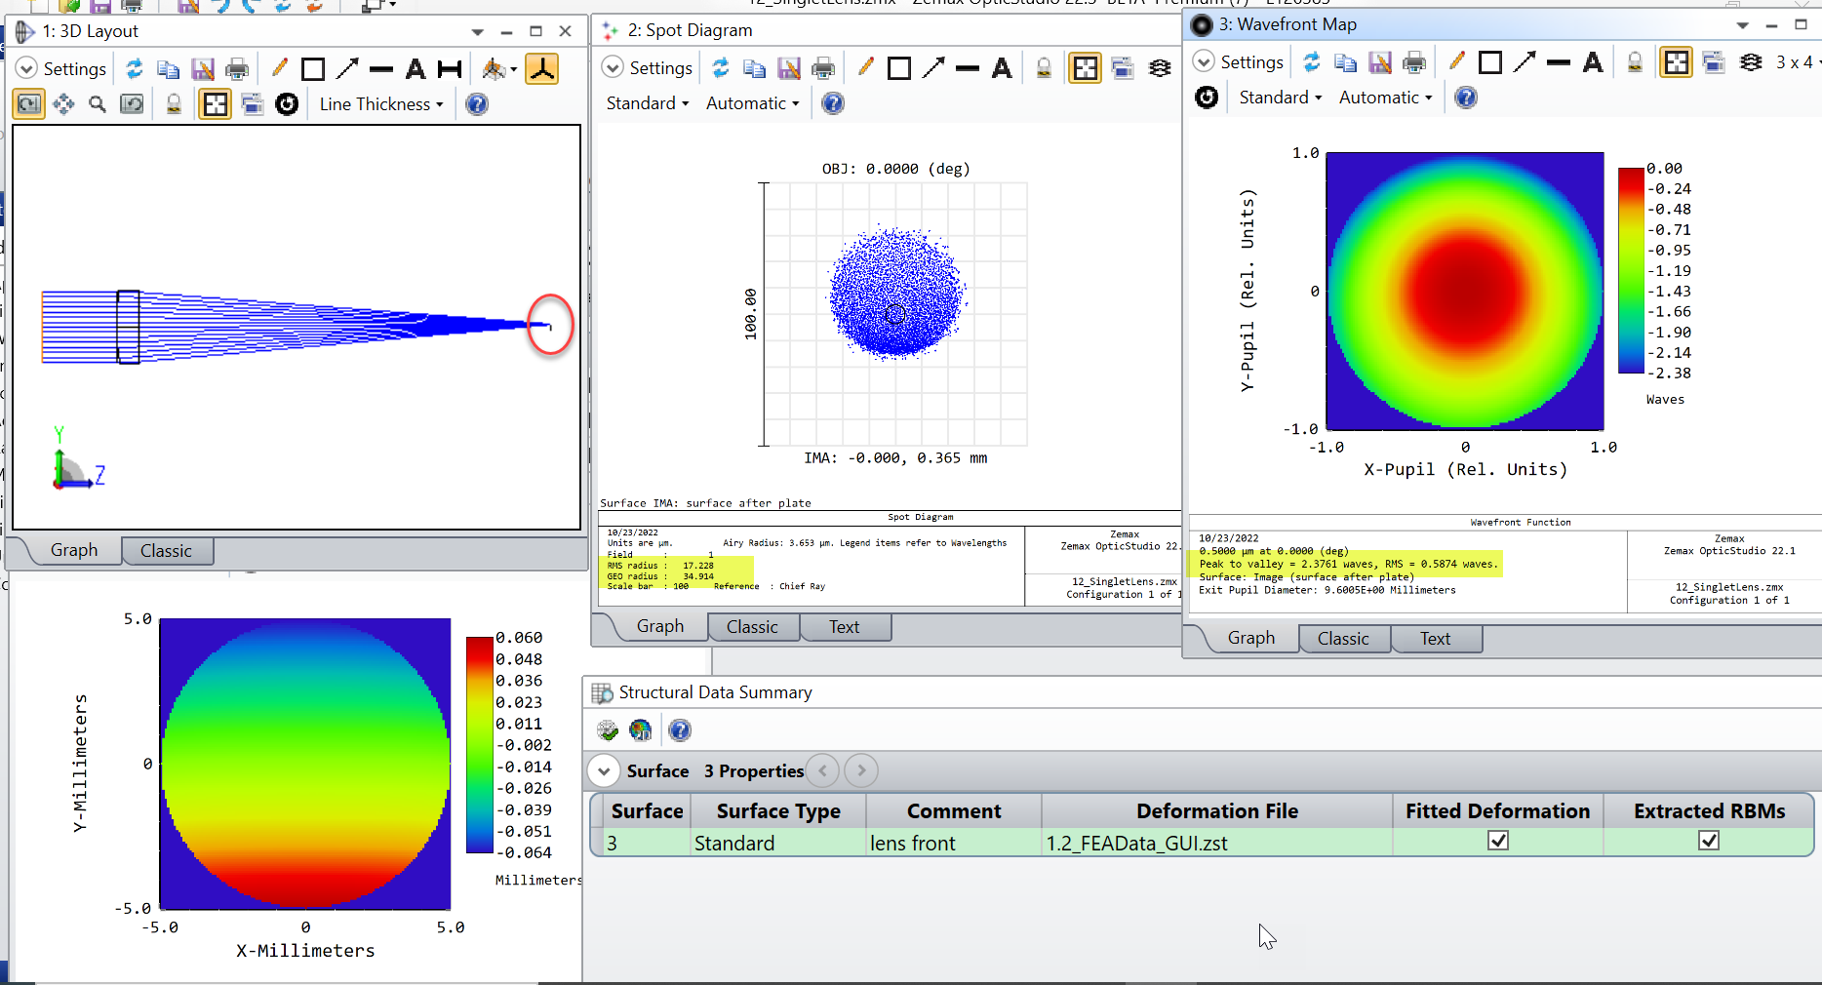Copy the 3D Layout window contents
Image resolution: width=1822 pixels, height=985 pixels.
[x=169, y=68]
